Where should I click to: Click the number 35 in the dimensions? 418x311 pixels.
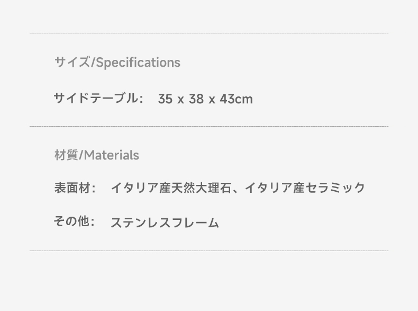165,99
